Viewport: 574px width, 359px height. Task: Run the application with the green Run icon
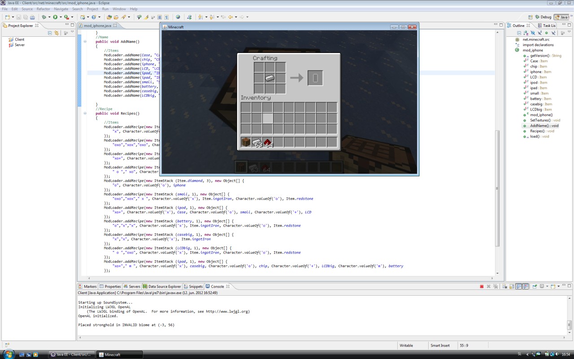click(x=55, y=17)
